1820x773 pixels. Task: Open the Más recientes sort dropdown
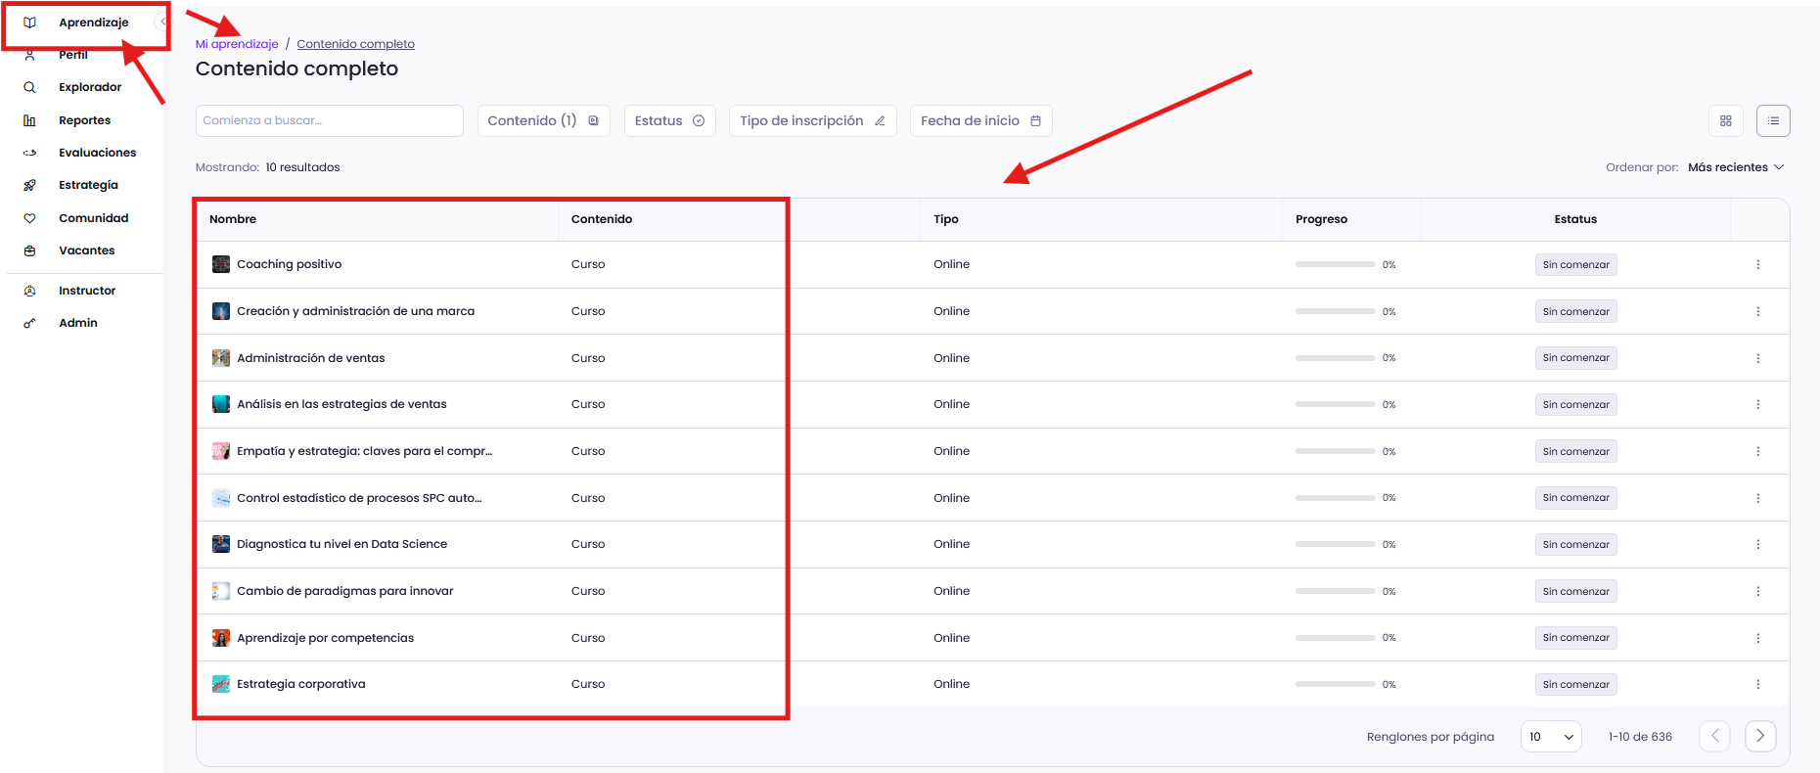(x=1735, y=167)
